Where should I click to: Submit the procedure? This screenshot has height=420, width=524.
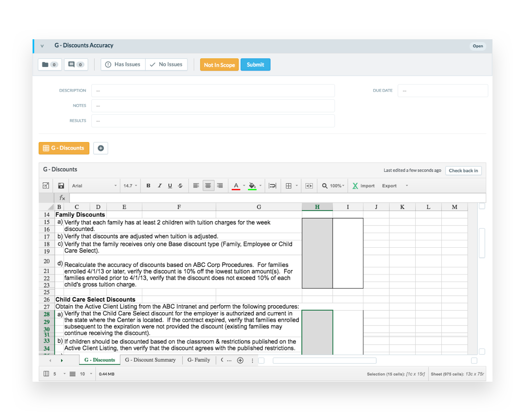point(255,65)
